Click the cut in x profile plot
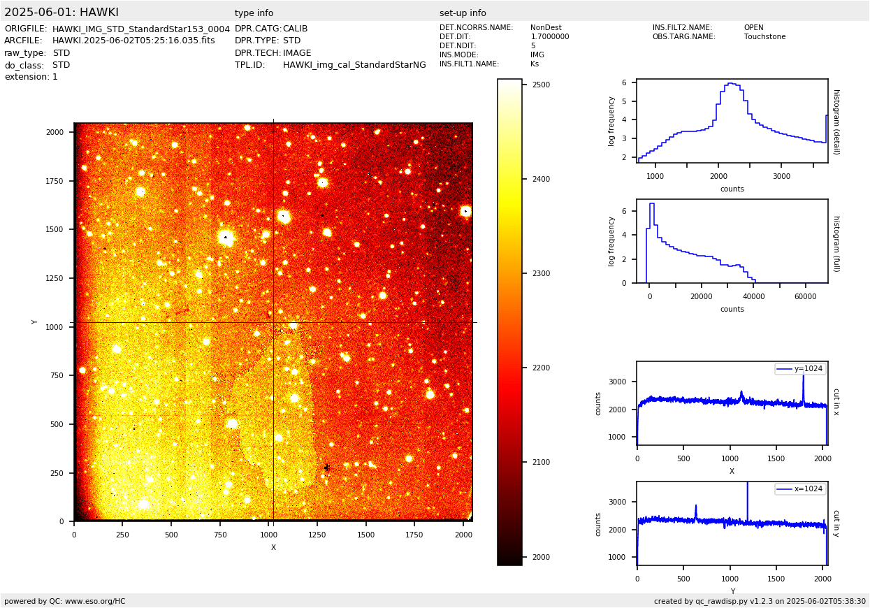This screenshot has width=870, height=608. tap(732, 403)
